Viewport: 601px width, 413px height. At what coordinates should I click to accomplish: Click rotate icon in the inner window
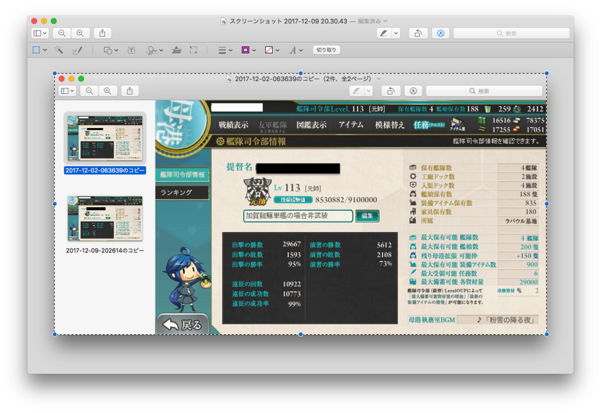coord(390,91)
